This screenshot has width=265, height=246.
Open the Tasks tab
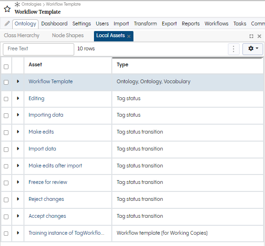[x=240, y=24]
